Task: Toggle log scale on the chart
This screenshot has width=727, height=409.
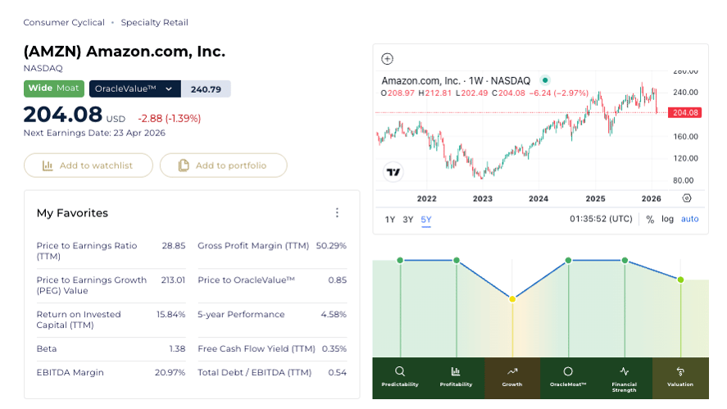Action: [668, 220]
